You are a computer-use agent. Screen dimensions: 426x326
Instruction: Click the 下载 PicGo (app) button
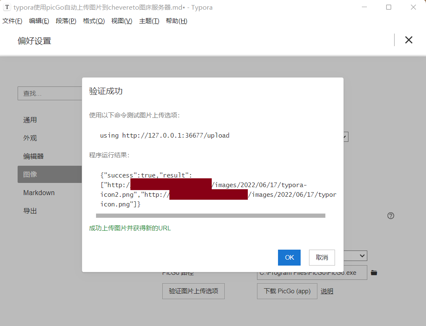click(x=287, y=291)
